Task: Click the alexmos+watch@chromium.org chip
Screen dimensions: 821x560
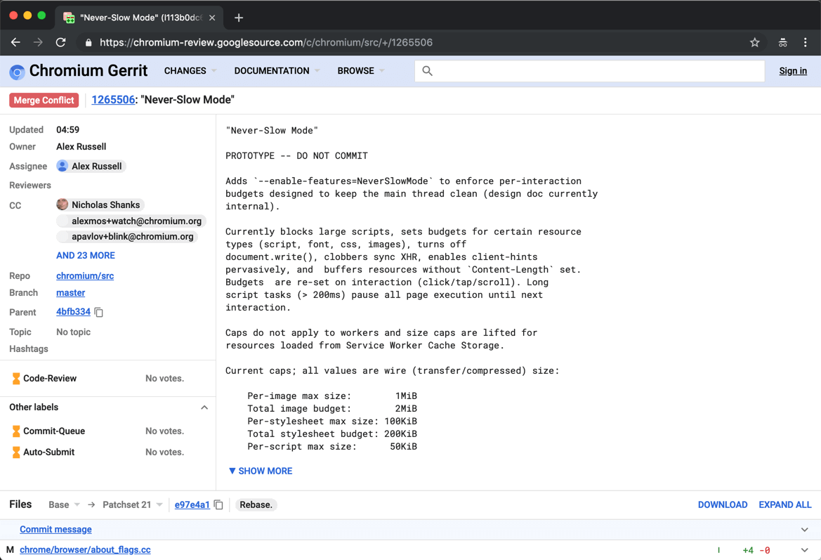Action: (131, 221)
